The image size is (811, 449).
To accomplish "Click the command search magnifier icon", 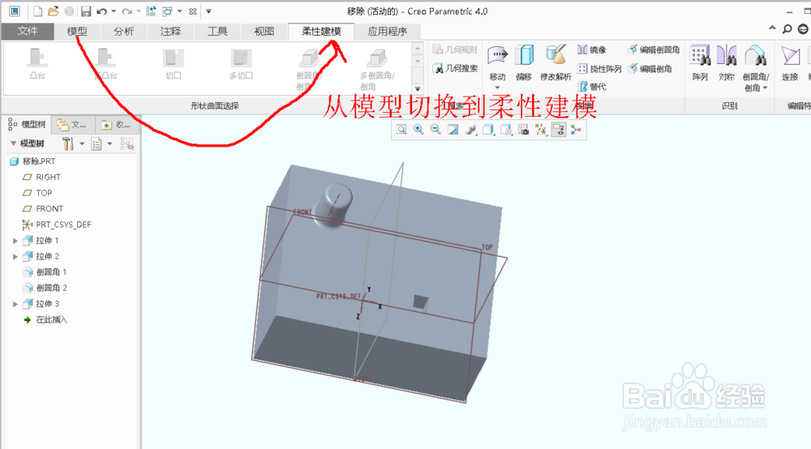I will (x=787, y=29).
